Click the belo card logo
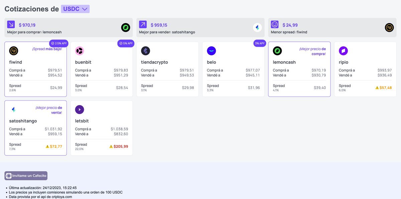 tap(212, 51)
